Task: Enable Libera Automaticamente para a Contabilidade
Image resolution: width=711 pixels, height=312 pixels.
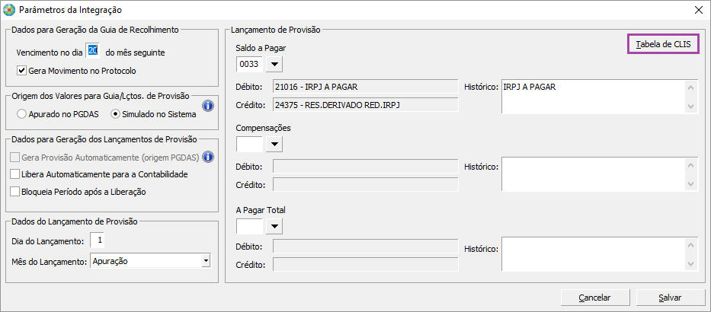Action: tap(16, 174)
